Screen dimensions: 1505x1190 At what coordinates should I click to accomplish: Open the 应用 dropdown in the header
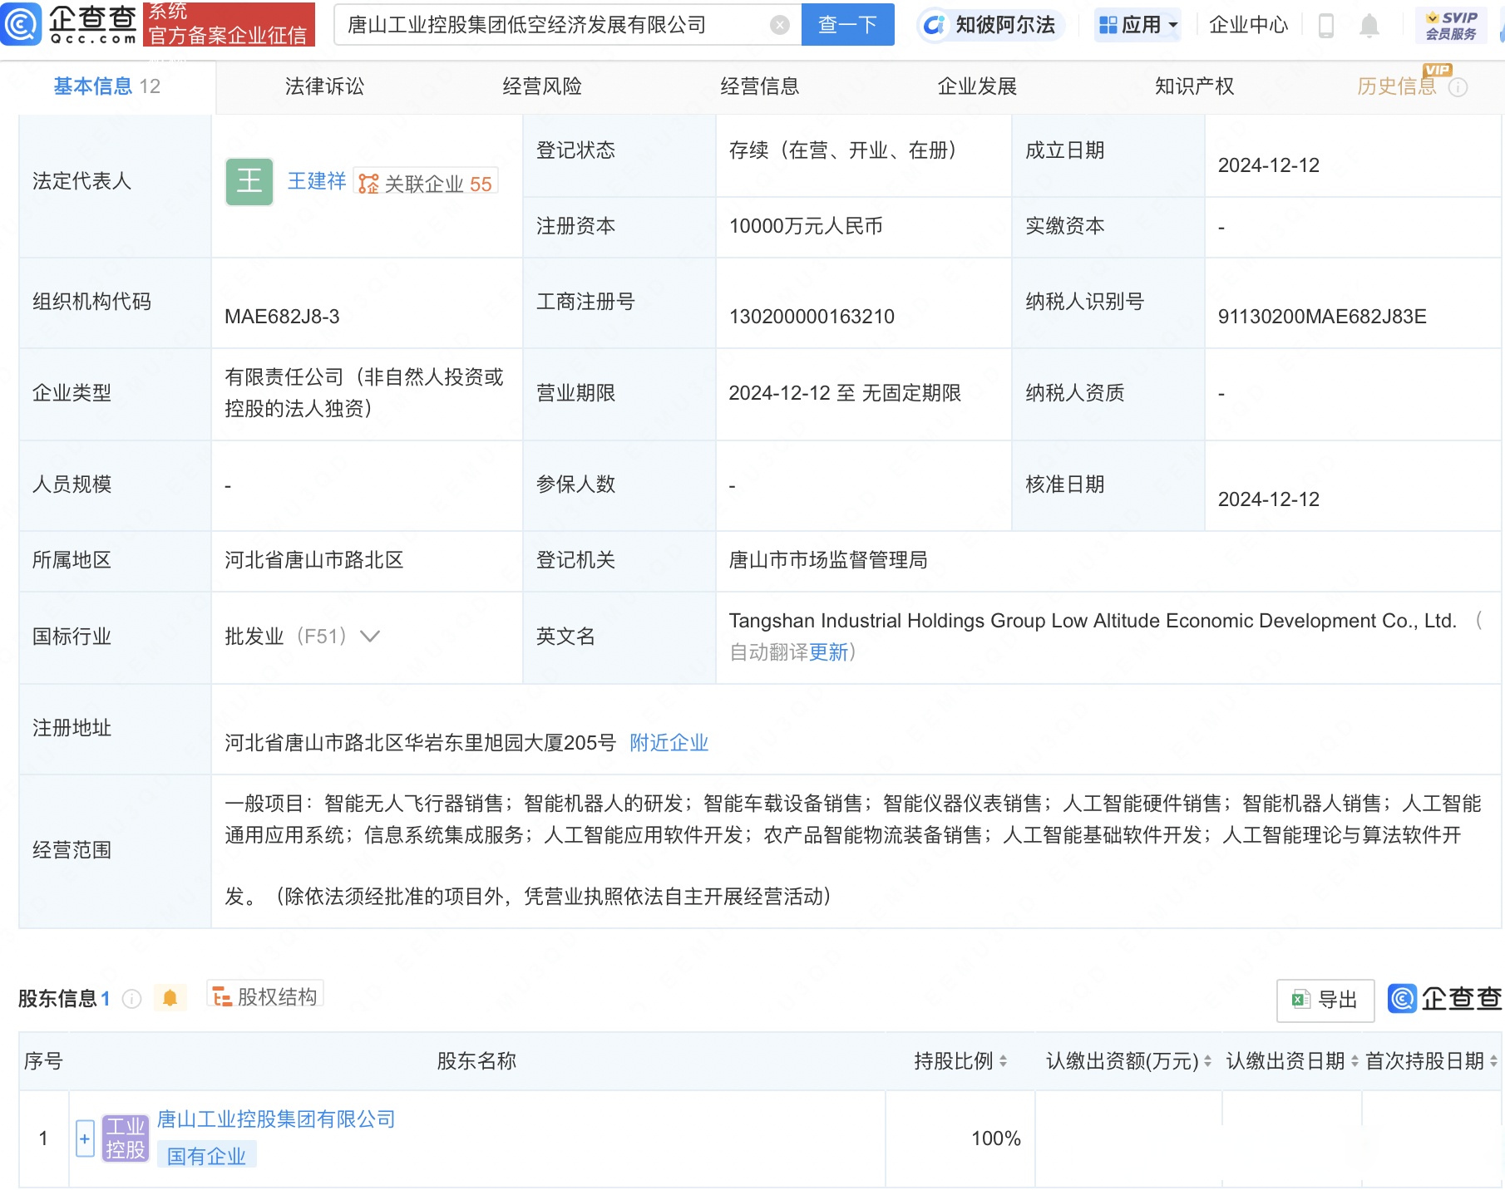pyautogui.click(x=1137, y=24)
